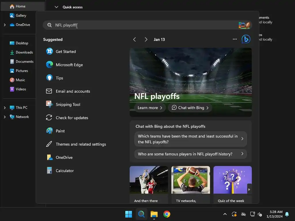Open the notification bell icon
Viewport: 295px width, 221px height.
click(x=287, y=214)
